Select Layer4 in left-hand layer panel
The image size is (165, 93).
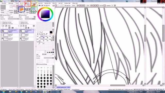click(10, 39)
